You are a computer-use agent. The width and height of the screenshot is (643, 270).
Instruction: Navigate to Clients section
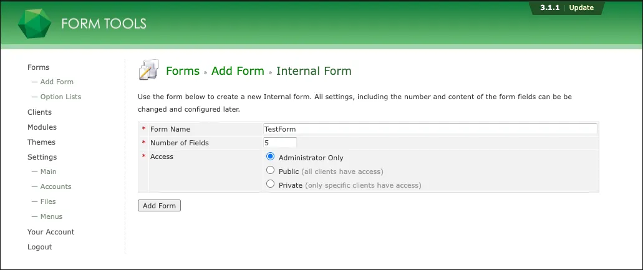[x=39, y=112]
